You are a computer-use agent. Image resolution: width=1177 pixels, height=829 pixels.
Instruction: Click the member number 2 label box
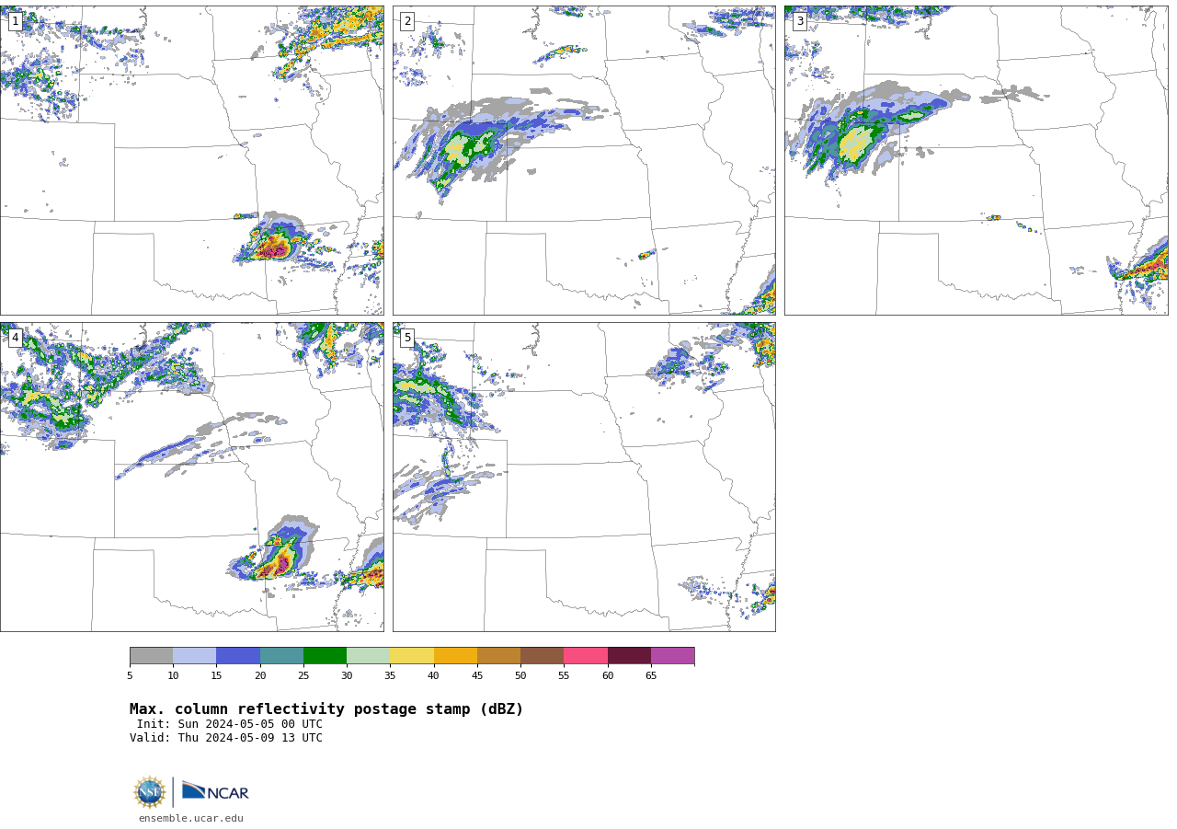pyautogui.click(x=407, y=21)
